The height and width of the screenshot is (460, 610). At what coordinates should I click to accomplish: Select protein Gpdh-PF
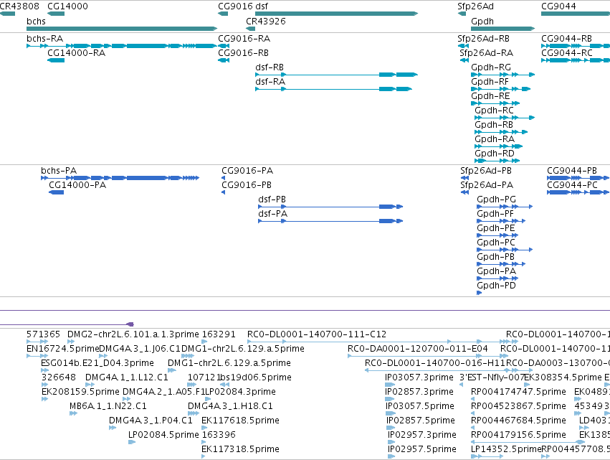pyautogui.click(x=501, y=221)
